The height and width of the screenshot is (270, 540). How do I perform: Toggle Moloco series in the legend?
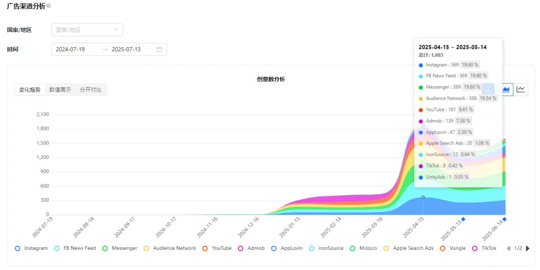pos(363,248)
